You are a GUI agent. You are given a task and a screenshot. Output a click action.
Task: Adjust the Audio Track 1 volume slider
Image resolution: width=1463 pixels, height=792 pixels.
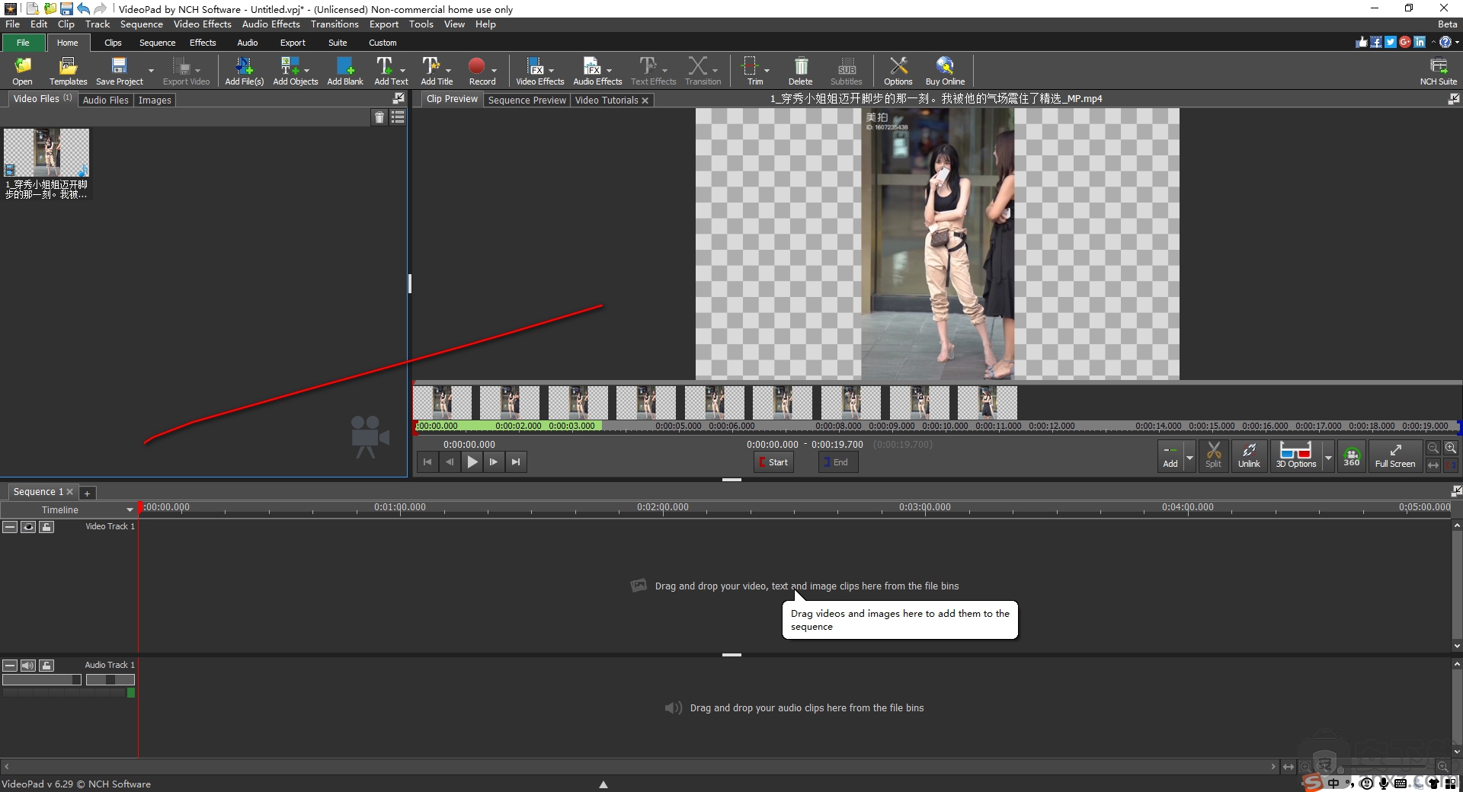(x=41, y=679)
